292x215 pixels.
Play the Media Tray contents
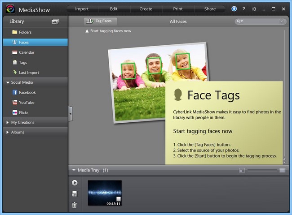[75, 183]
